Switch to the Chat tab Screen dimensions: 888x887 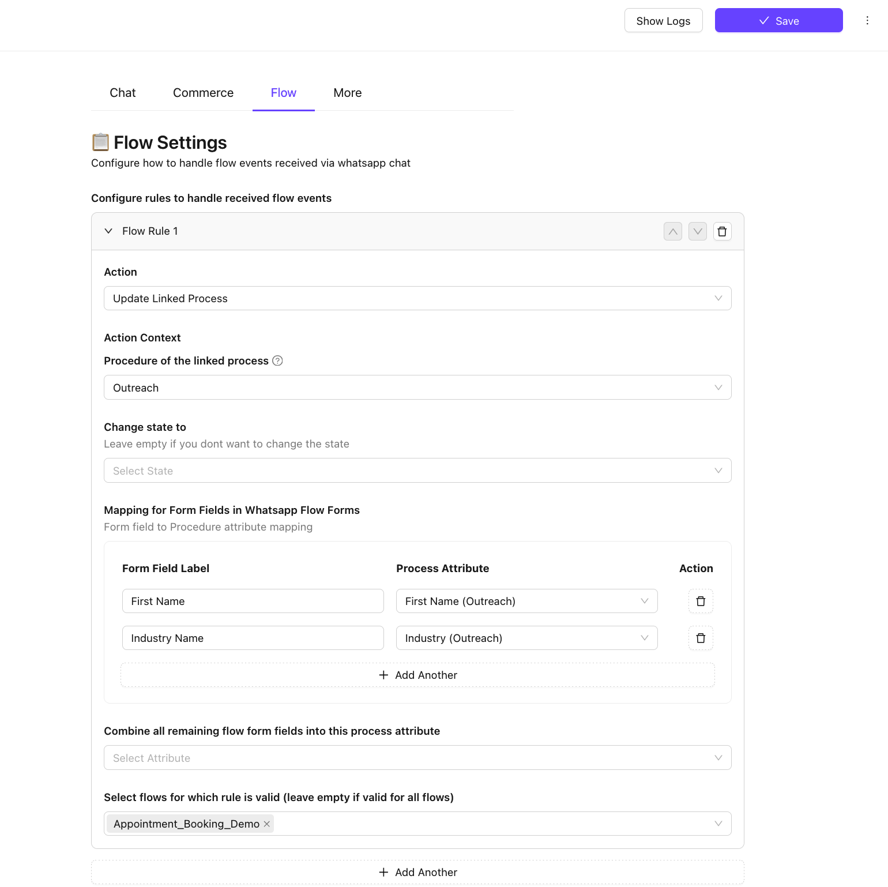coord(122,93)
